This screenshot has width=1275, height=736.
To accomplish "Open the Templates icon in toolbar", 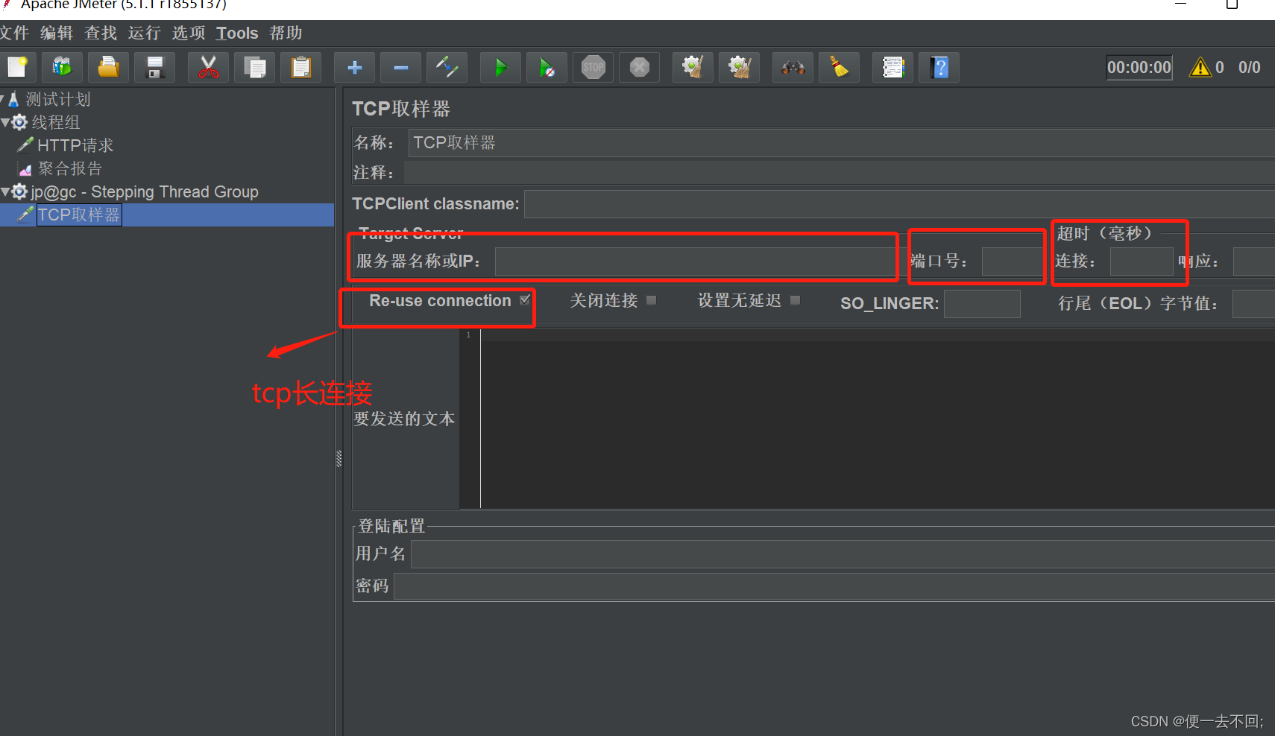I will click(62, 68).
